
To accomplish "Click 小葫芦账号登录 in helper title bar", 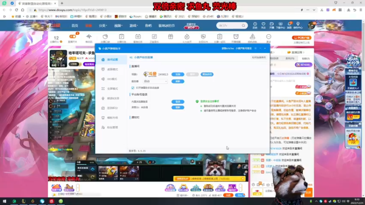I will point(244,48).
